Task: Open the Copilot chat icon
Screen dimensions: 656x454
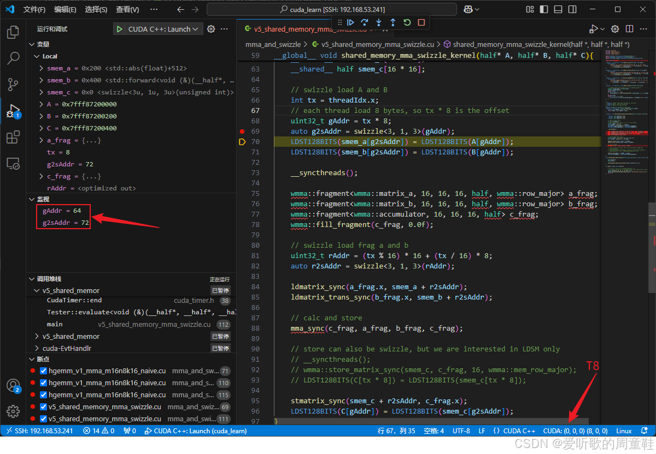Action: 468,9
